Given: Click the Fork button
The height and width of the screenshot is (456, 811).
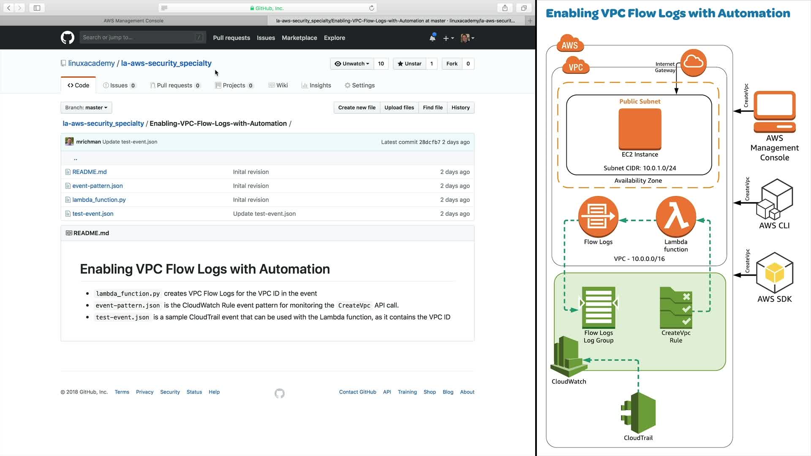Looking at the screenshot, I should click(x=452, y=64).
